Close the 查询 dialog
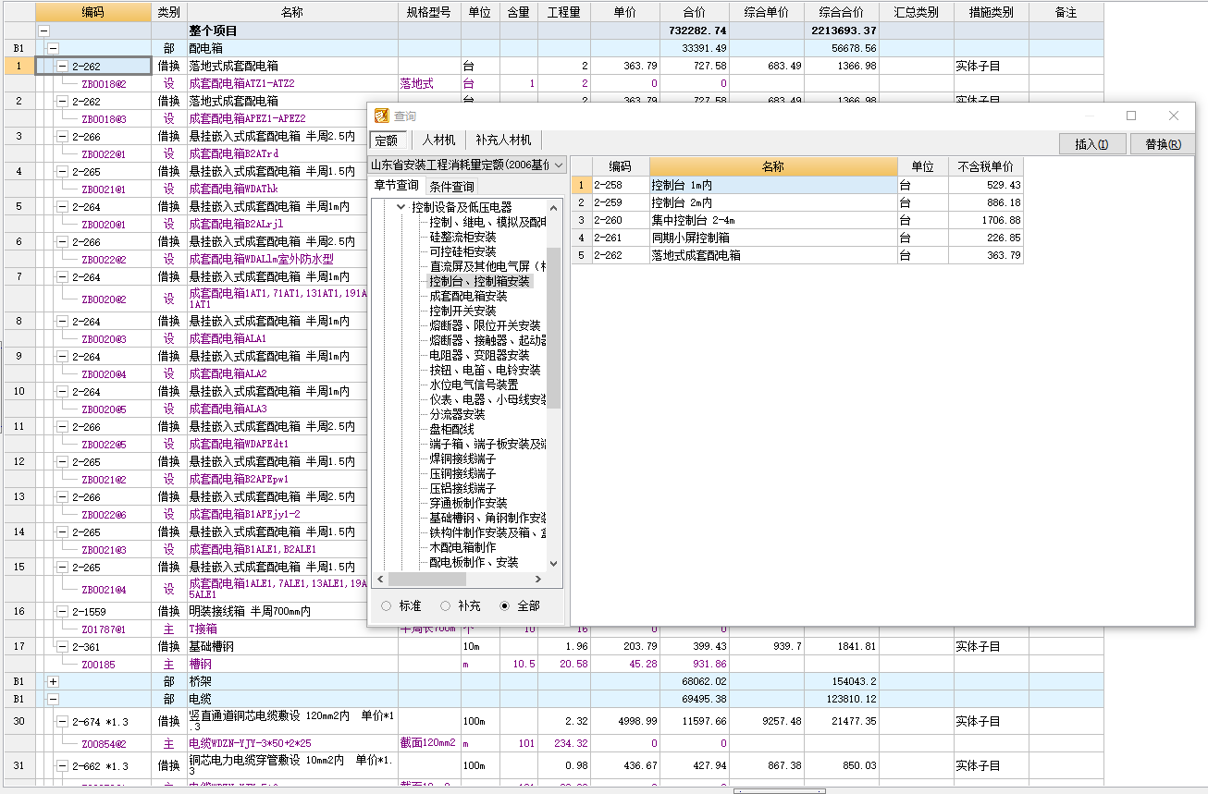The width and height of the screenshot is (1208, 794). (x=1174, y=116)
